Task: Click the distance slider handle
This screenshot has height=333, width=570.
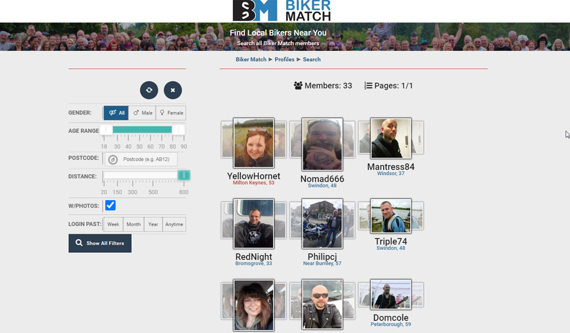Action: tap(184, 175)
